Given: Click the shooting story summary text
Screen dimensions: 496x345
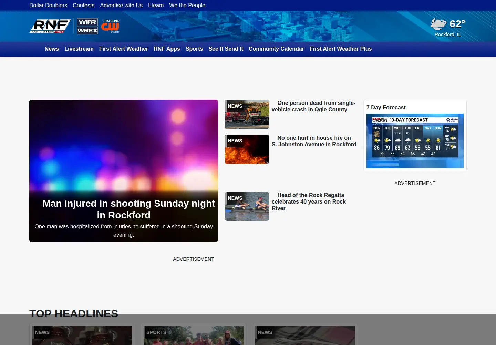Looking at the screenshot, I should (124, 230).
